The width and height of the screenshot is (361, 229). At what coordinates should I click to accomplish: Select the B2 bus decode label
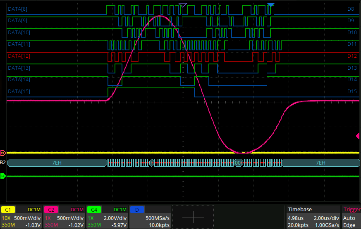click(3, 163)
